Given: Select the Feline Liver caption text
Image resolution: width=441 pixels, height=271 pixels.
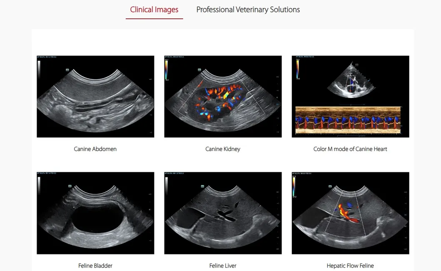Looking at the screenshot, I should [x=223, y=265].
